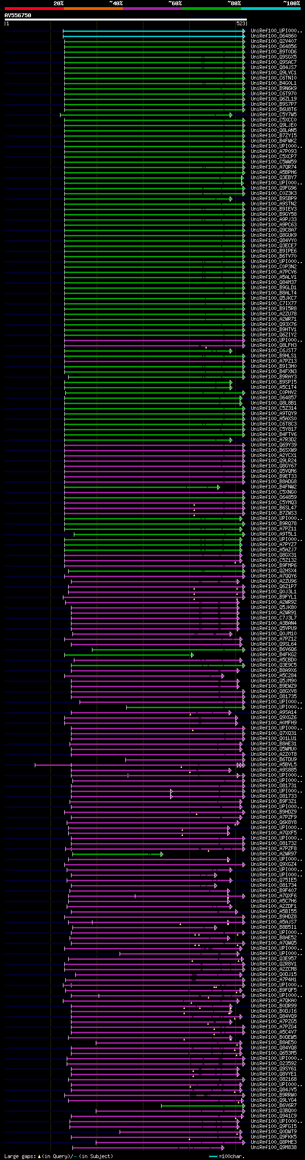Click the Large gaps legend text
Screen dimensions: 305x1160
coord(59,1156)
